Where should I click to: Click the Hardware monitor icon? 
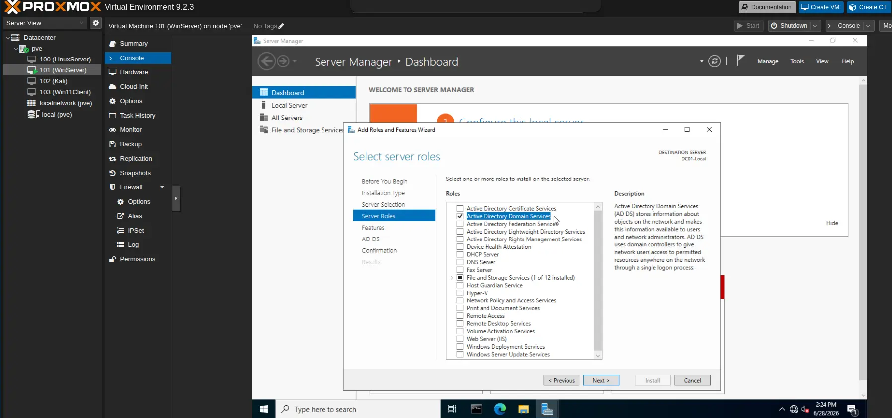[113, 72]
